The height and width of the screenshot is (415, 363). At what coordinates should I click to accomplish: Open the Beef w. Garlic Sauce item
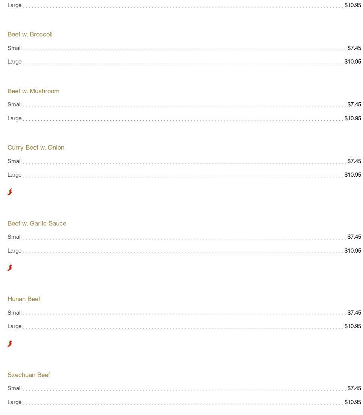coord(37,223)
